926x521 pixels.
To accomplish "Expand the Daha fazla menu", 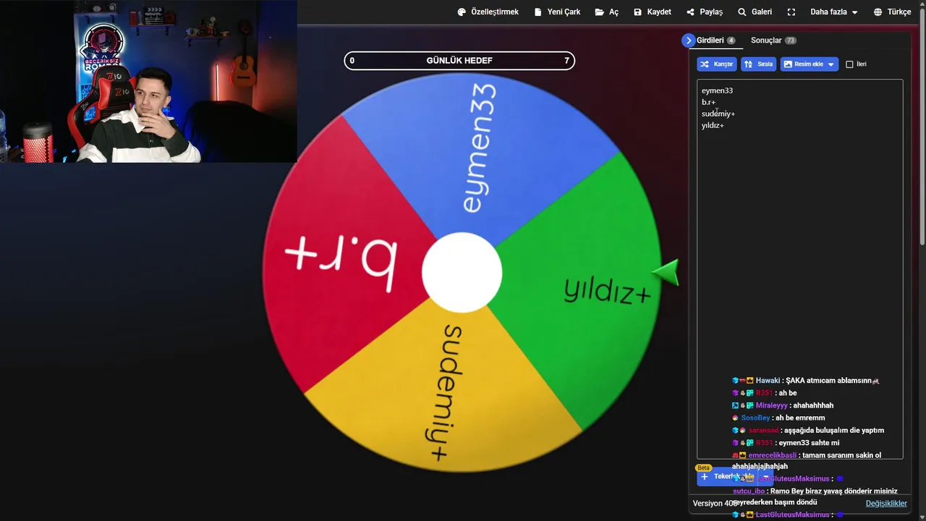I will (833, 12).
